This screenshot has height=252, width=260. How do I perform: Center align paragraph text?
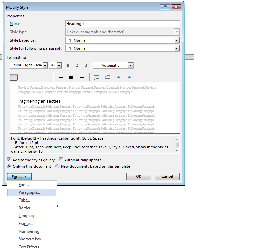(24, 77)
